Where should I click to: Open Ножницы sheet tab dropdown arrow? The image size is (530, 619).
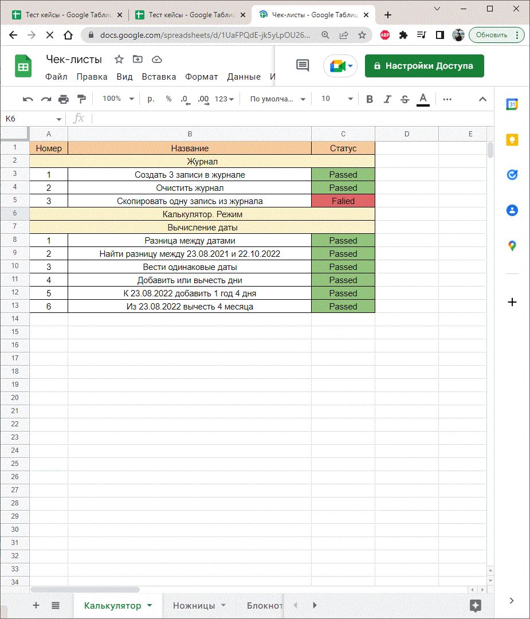pos(223,605)
